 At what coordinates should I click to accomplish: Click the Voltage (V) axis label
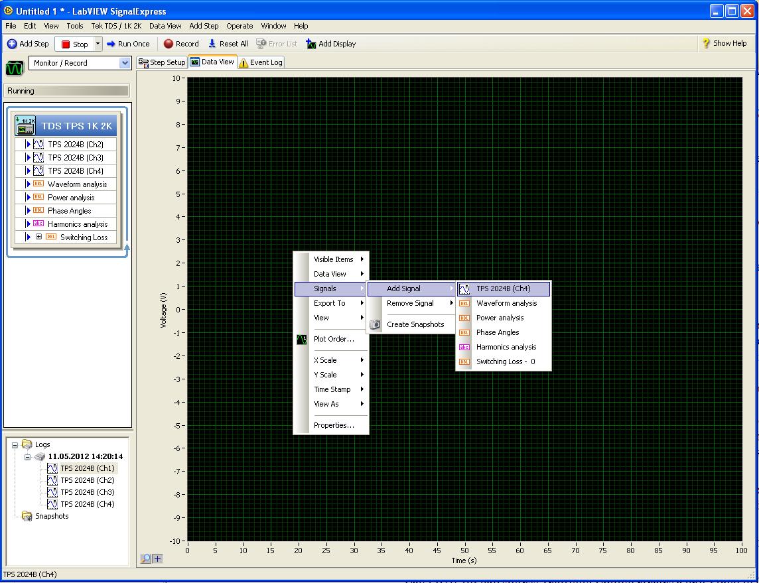pyautogui.click(x=163, y=310)
